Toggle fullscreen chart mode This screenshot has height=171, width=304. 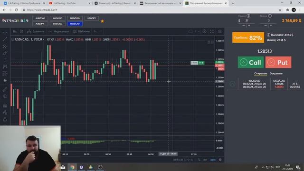pos(212,31)
